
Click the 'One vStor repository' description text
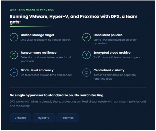tap(46, 40)
